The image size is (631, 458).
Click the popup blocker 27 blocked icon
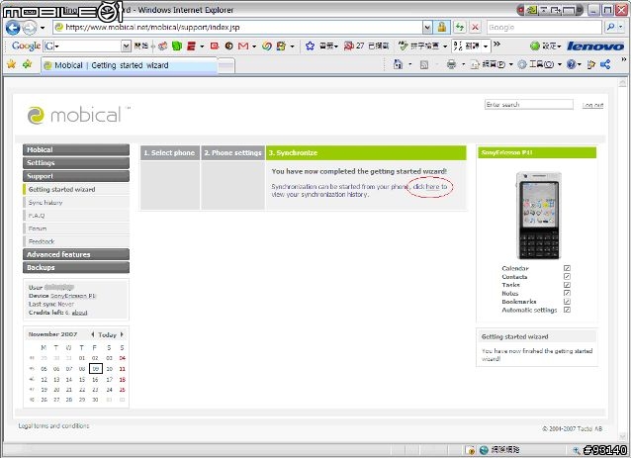tap(349, 46)
